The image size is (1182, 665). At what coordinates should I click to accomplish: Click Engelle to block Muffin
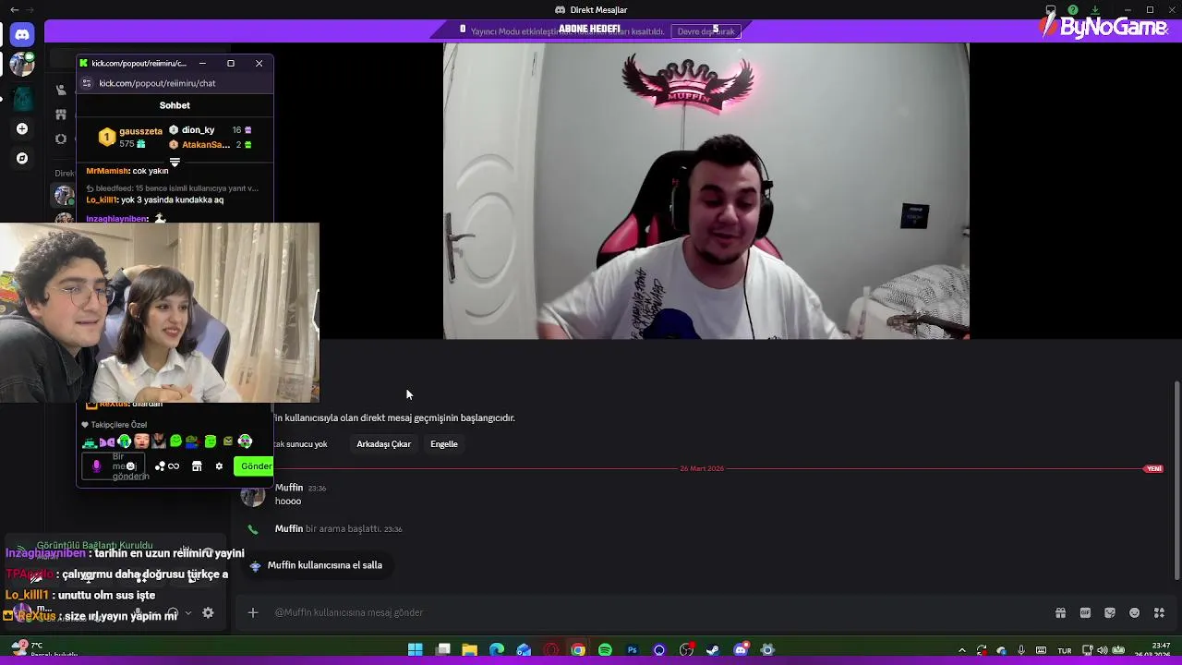click(x=444, y=444)
